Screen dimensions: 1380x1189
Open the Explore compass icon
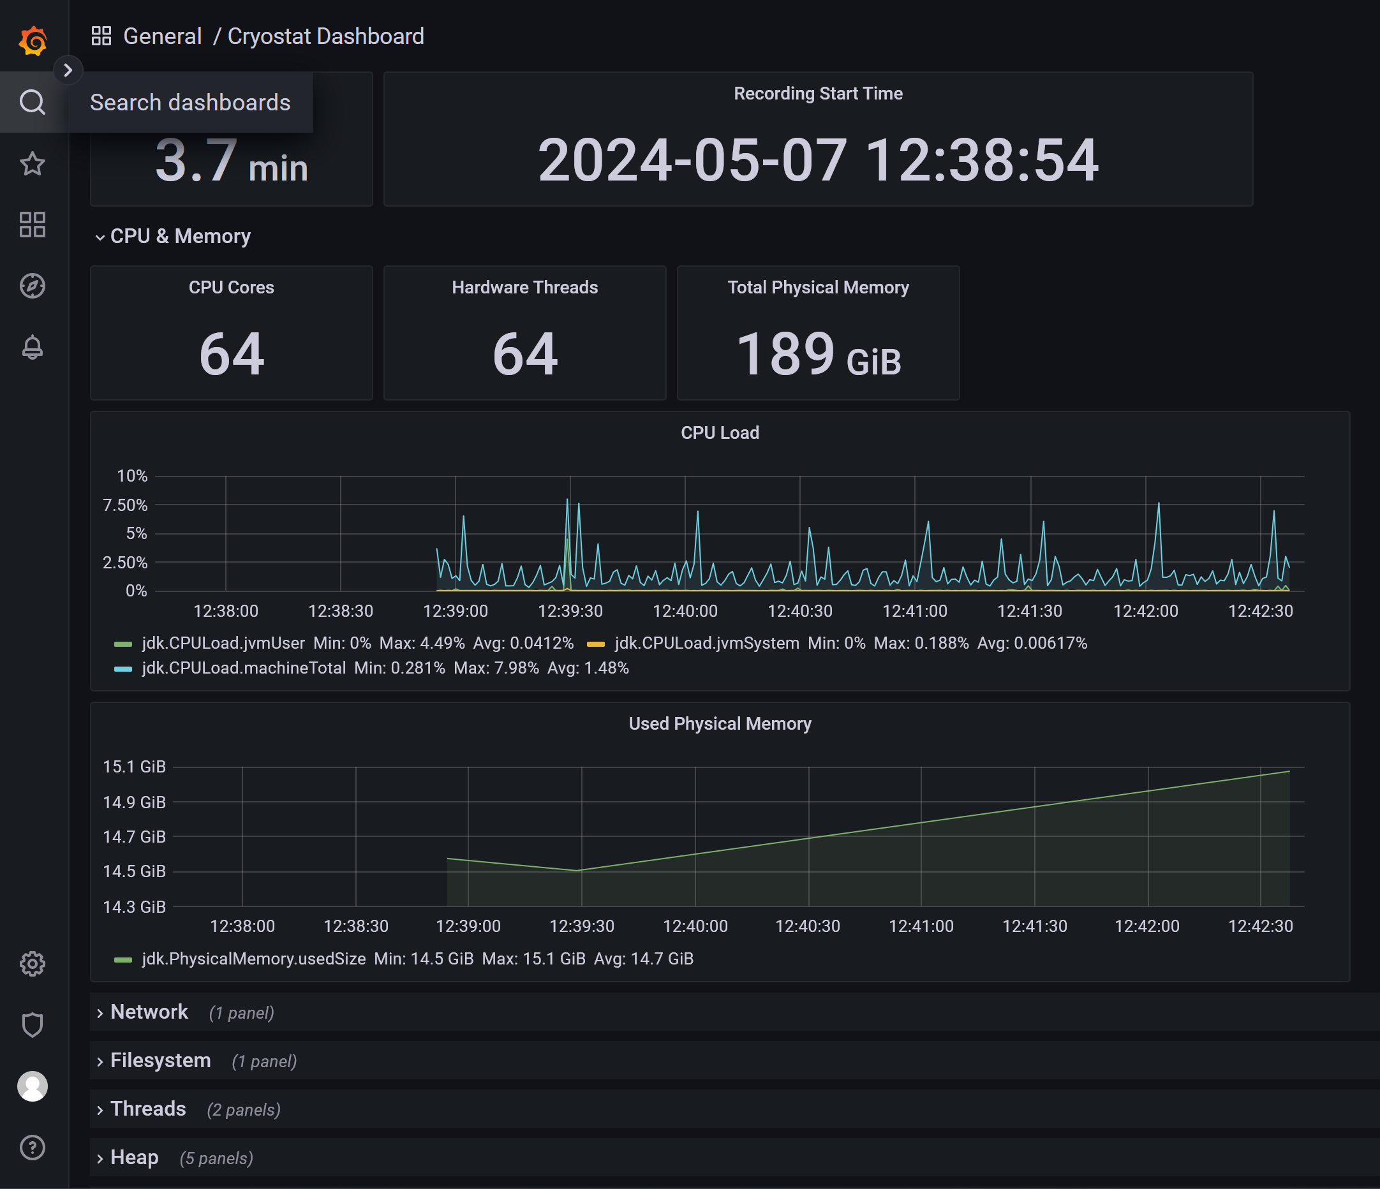[33, 286]
